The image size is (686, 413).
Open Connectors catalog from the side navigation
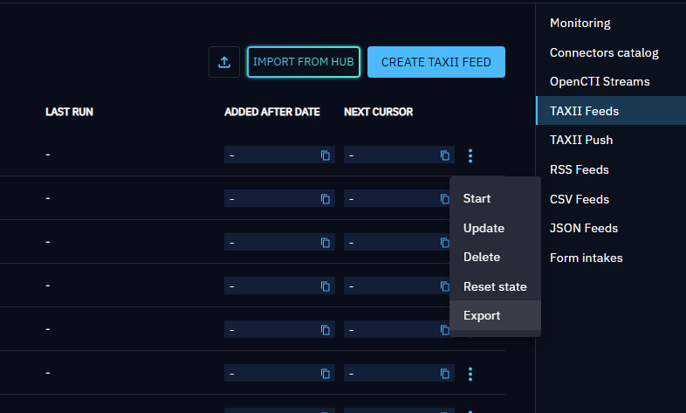(604, 52)
